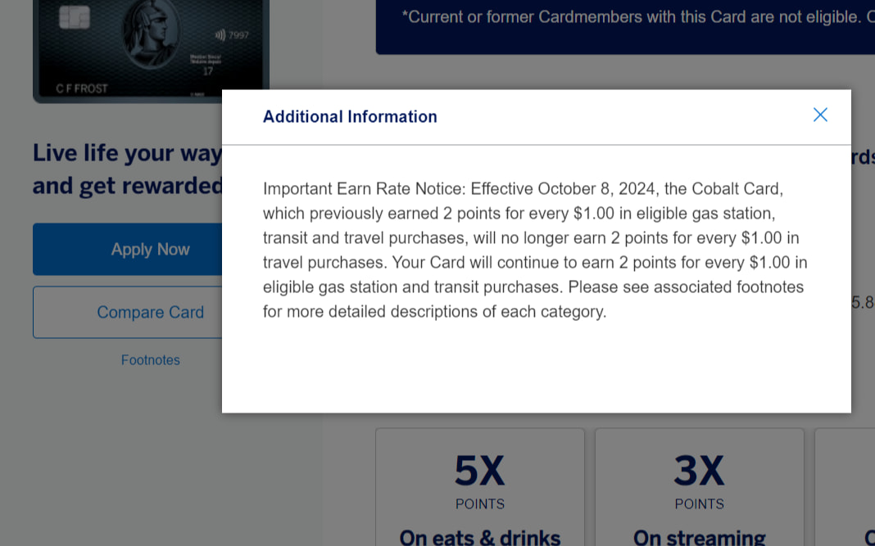Click the On streaming link
The width and height of the screenshot is (875, 546).
coord(699,537)
